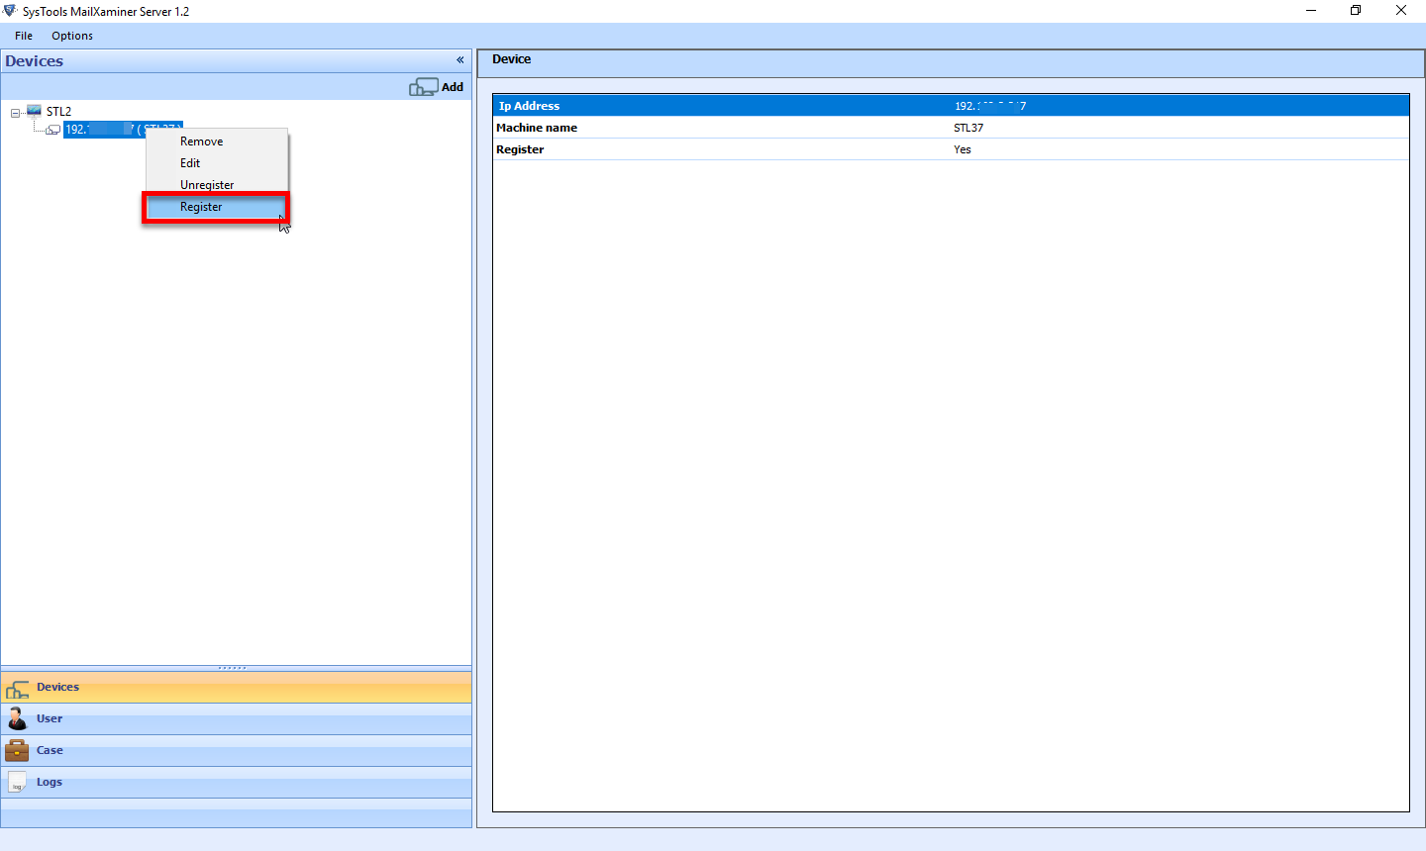
Task: Choose Register from the context menu
Action: point(217,207)
